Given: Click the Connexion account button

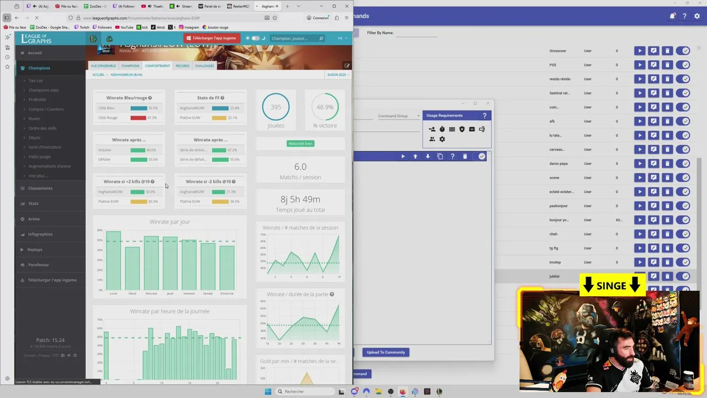Looking at the screenshot, I should click(x=318, y=18).
